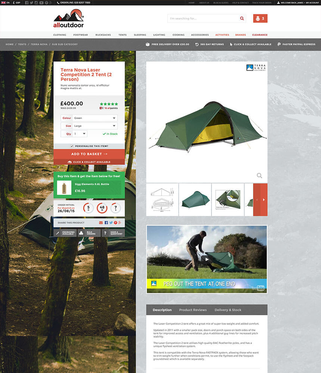Go to Home breadcrumb
Image resolution: width=321 pixels, height=373 pixels.
pos(10,44)
